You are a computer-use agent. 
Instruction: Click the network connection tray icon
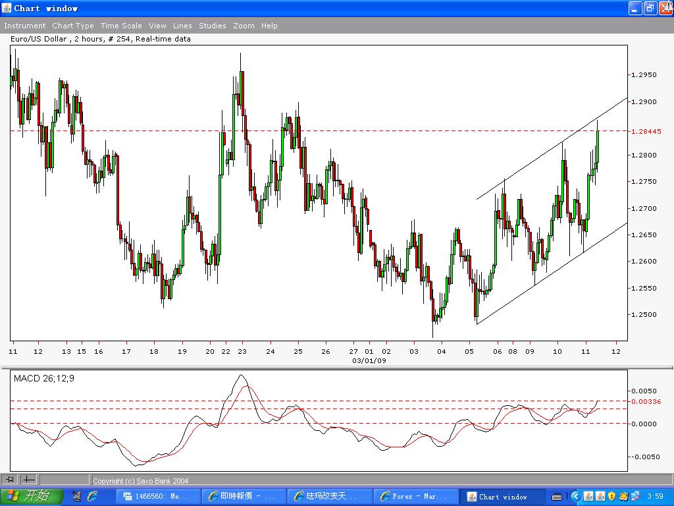pyautogui.click(x=635, y=497)
